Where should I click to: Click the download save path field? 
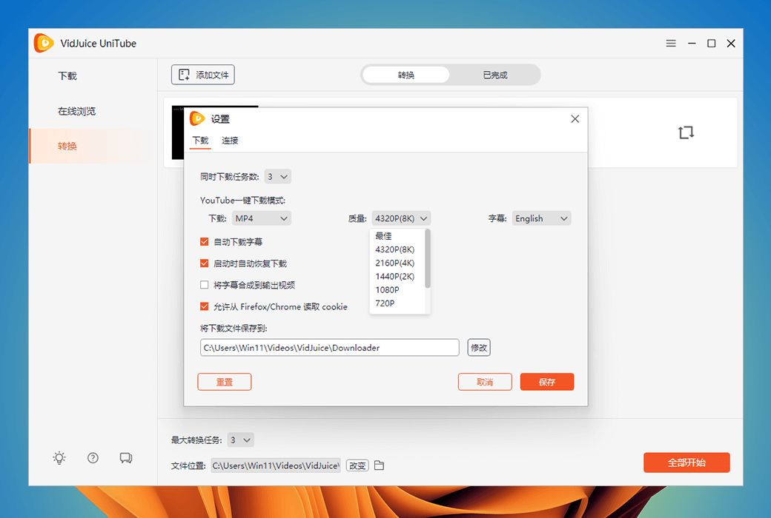click(x=329, y=348)
